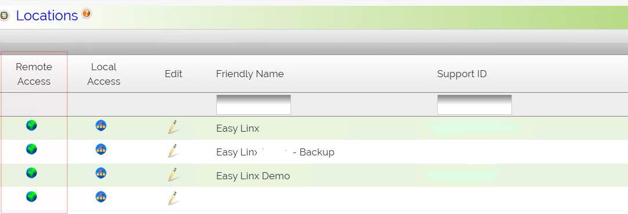Click the Locations page title link
Screen dimensions: 628x214
pos(47,16)
